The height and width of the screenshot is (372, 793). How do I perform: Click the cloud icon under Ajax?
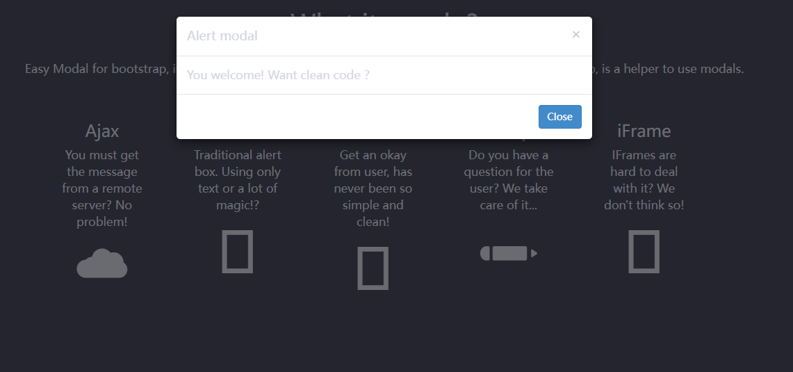tap(101, 264)
